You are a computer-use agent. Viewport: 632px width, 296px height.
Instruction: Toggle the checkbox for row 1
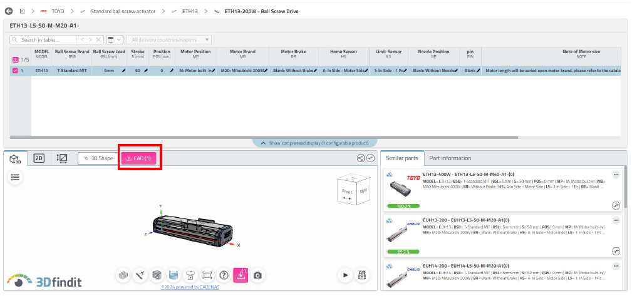[x=16, y=71]
